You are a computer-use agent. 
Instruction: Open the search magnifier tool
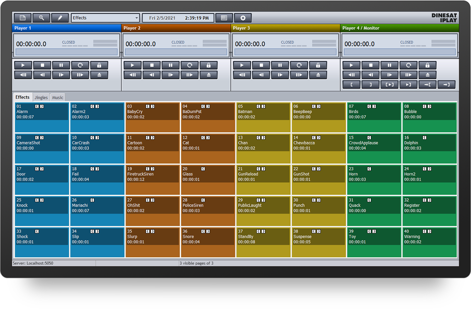tap(41, 18)
